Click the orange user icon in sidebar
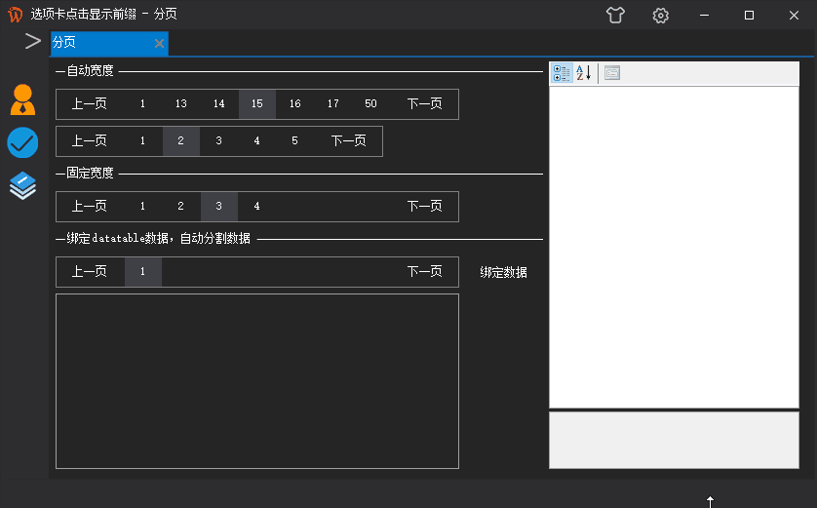The image size is (817, 508). pyautogui.click(x=22, y=99)
